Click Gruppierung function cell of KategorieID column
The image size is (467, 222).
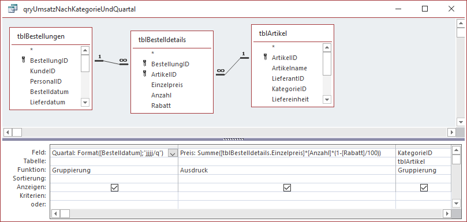point(423,170)
